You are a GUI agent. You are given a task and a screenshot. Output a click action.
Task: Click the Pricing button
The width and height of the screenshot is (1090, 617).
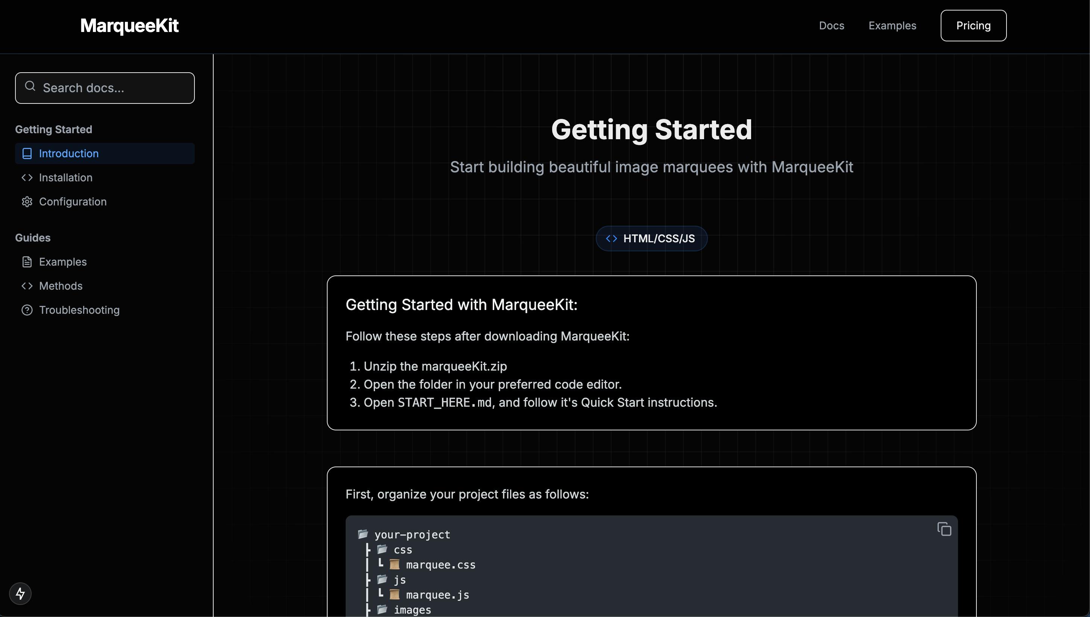pos(973,26)
